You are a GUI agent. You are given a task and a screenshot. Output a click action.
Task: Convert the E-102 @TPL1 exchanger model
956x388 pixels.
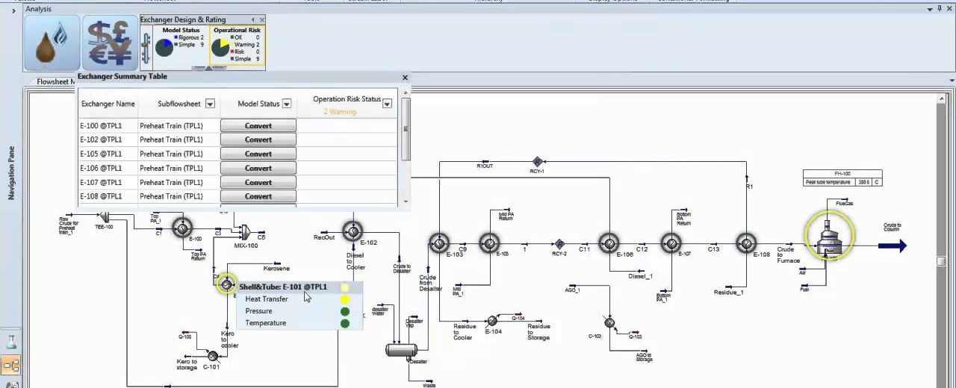click(x=258, y=140)
